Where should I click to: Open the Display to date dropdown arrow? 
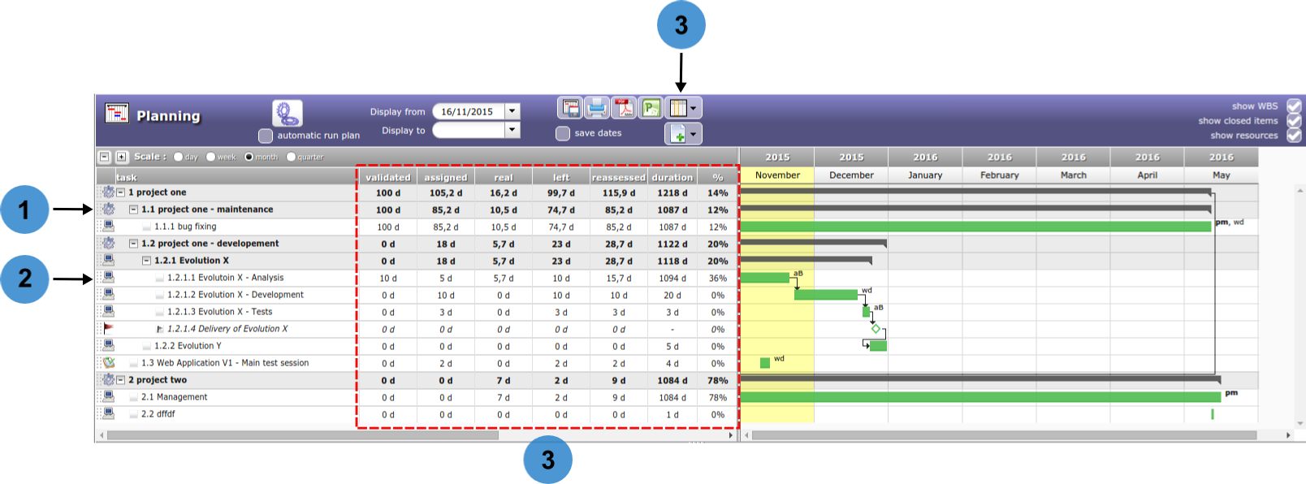click(512, 130)
